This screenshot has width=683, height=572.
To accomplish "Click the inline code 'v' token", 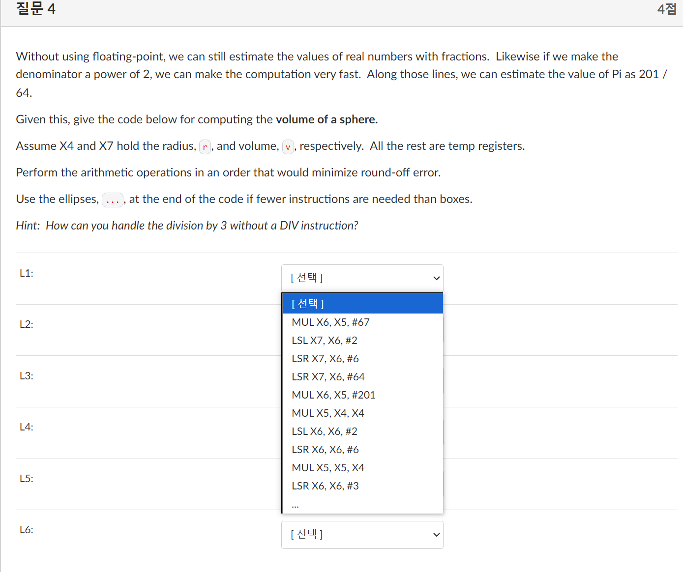I will (288, 146).
